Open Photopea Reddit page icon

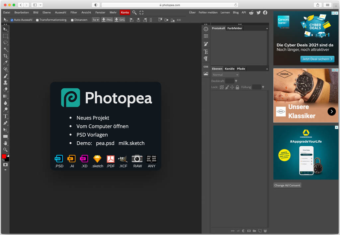click(251, 13)
